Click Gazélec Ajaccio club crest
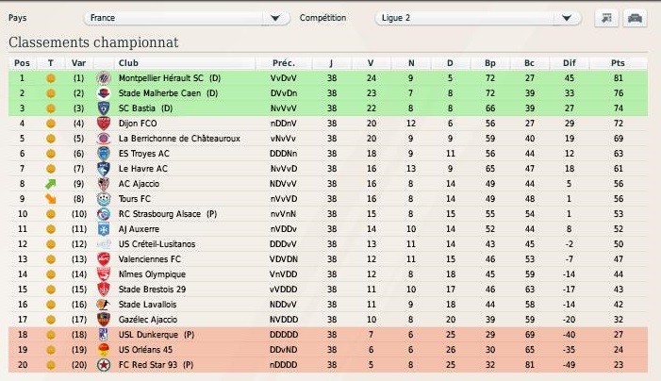Screen dimensions: 661x381 104,320
